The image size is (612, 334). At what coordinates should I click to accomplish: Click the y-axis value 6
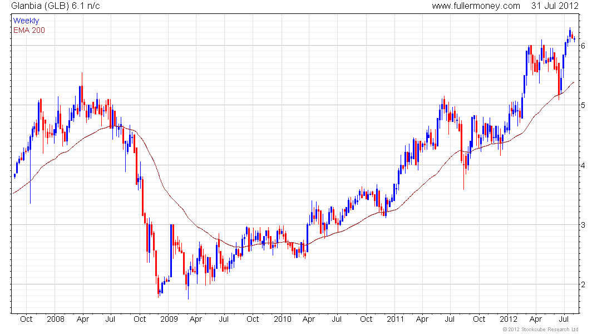(583, 46)
